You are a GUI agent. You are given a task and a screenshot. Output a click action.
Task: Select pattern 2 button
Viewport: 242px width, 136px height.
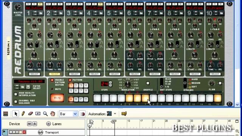(x=76, y=85)
